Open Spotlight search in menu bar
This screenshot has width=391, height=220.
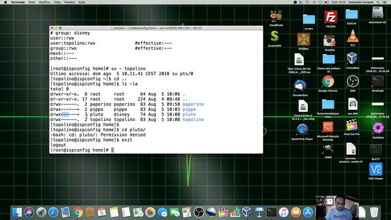click(378, 2)
